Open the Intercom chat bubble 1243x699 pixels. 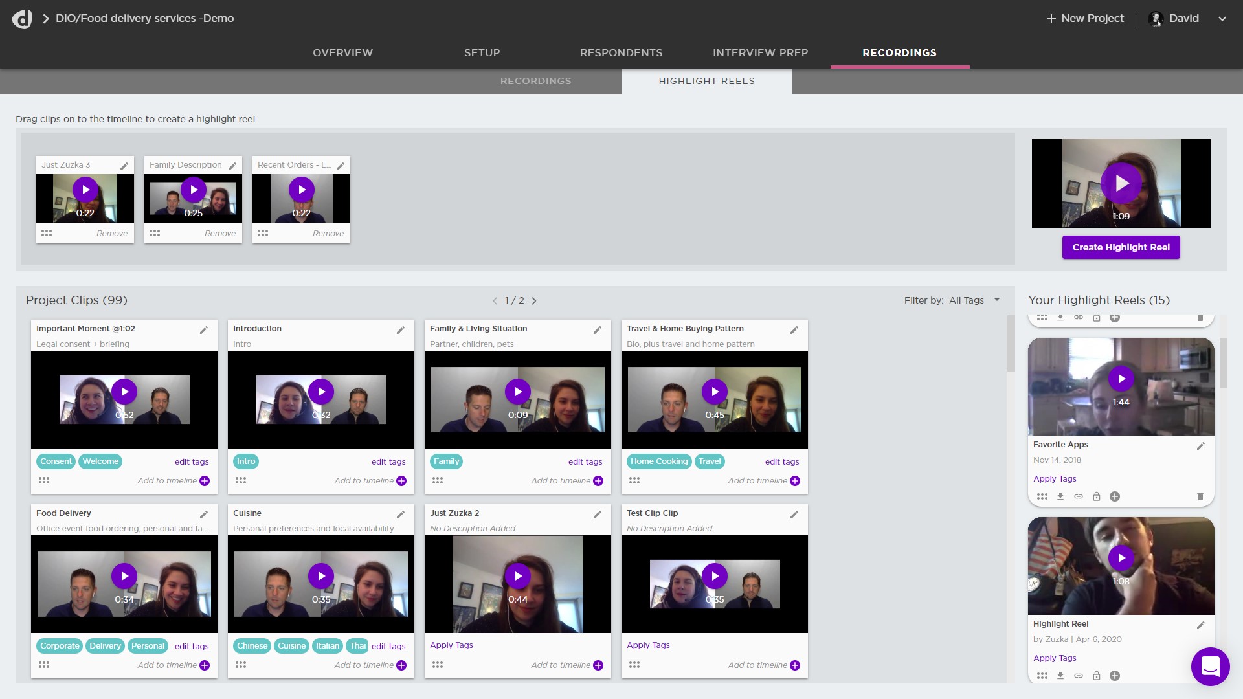pyautogui.click(x=1210, y=667)
